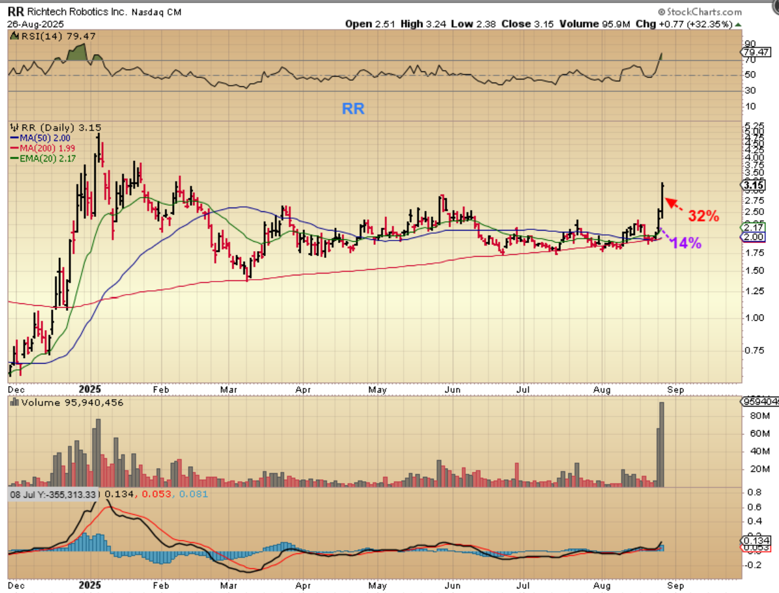Click the Volume 95.9M header value

click(x=594, y=24)
